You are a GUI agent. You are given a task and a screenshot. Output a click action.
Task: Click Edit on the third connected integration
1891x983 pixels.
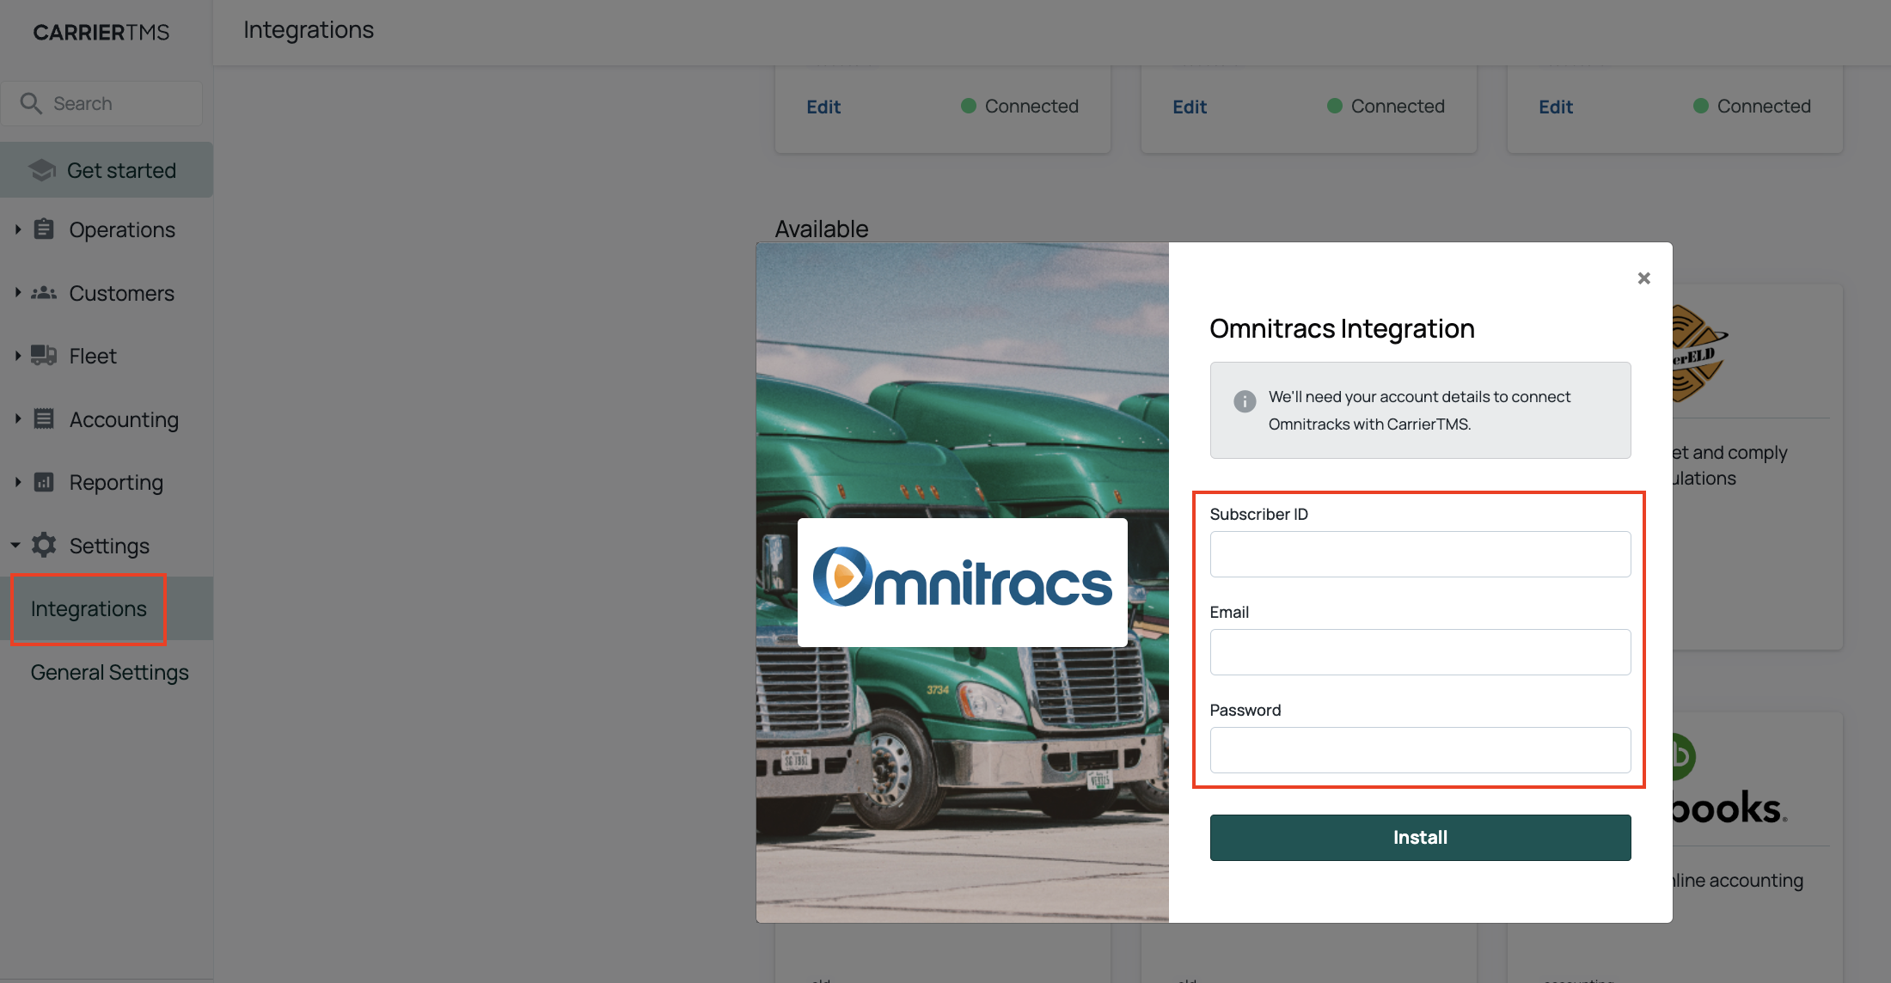click(1556, 107)
